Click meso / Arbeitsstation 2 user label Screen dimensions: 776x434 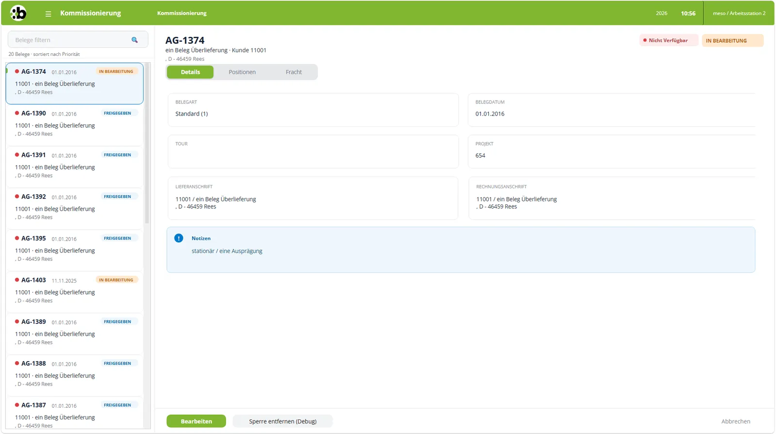click(739, 13)
